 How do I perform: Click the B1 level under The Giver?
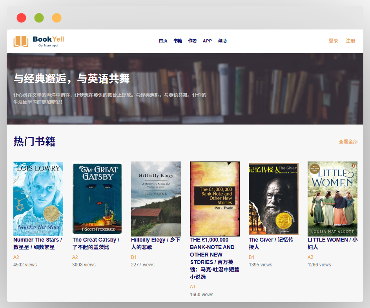[x=252, y=257]
